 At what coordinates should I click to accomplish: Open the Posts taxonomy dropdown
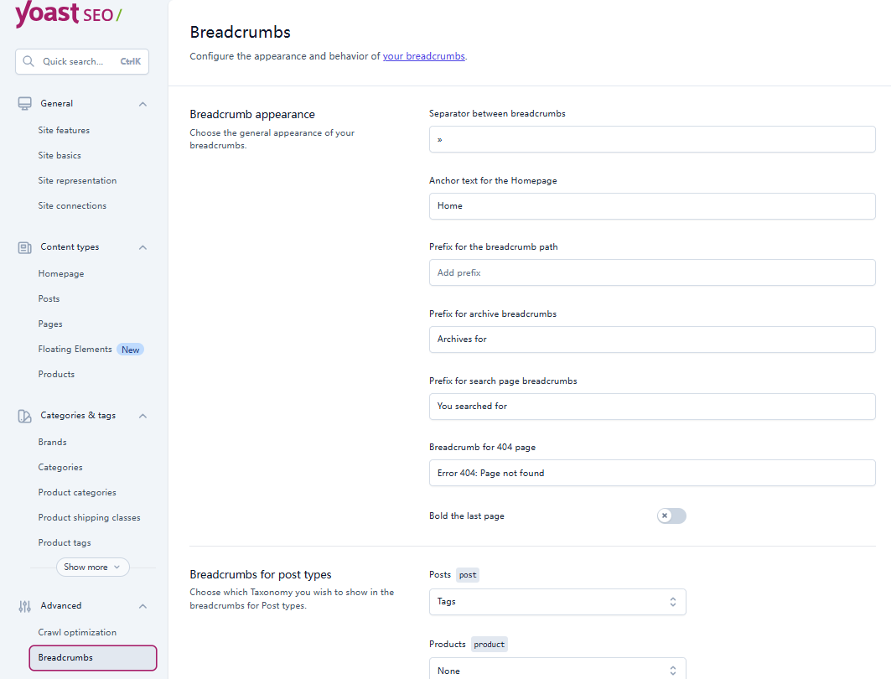(557, 602)
